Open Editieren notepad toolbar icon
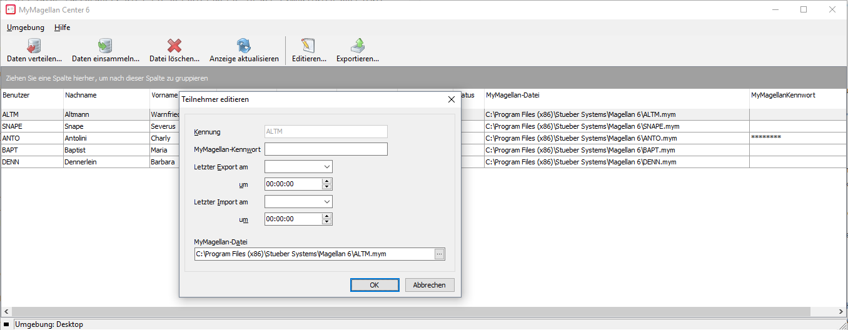This screenshot has height=330, width=848. (308, 46)
